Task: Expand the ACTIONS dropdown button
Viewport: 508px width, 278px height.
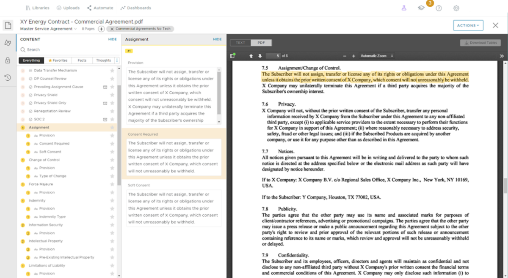Action: pos(468,25)
